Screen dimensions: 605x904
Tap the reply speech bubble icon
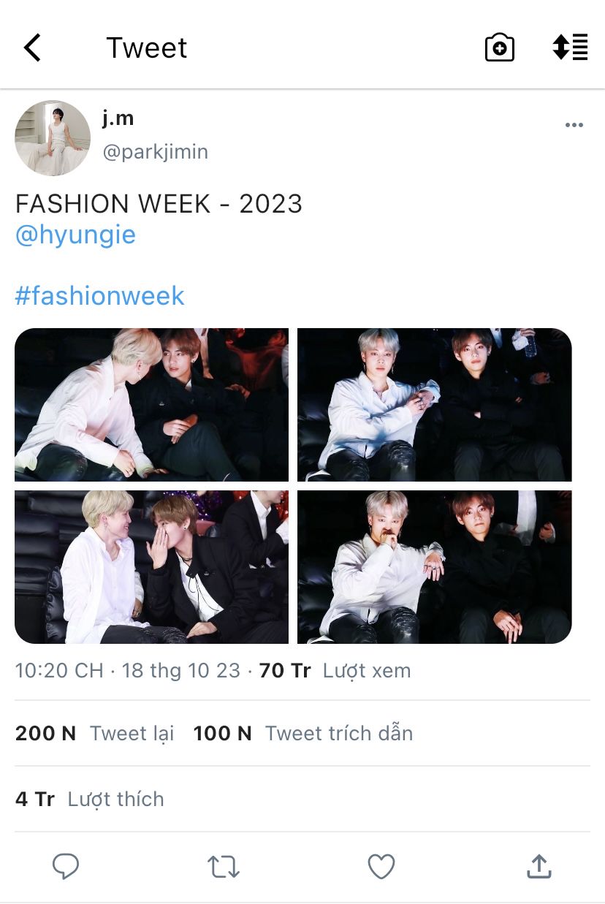tap(66, 867)
